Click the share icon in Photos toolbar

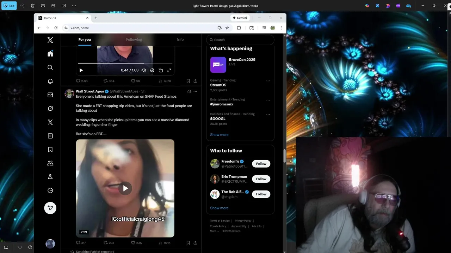click(x=53, y=6)
